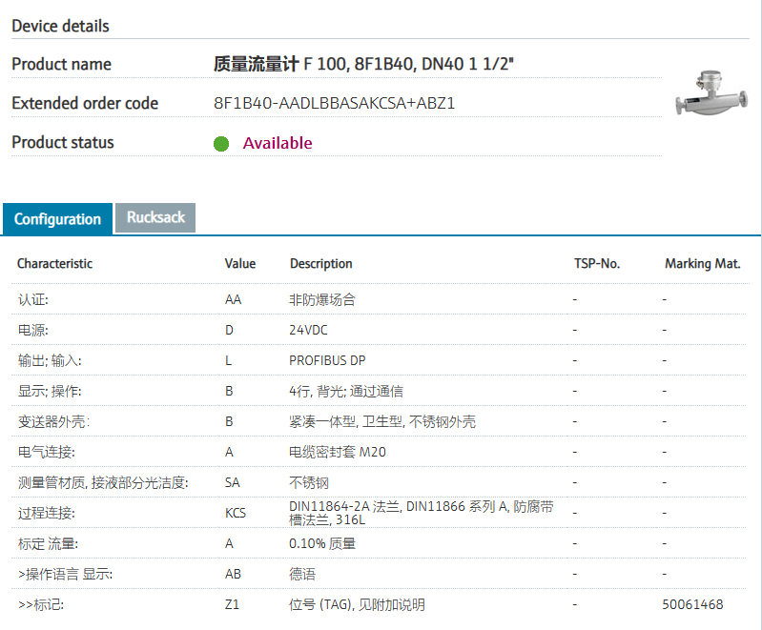Image resolution: width=762 pixels, height=630 pixels.
Task: Click marking material number 50061468
Action: pyautogui.click(x=692, y=604)
